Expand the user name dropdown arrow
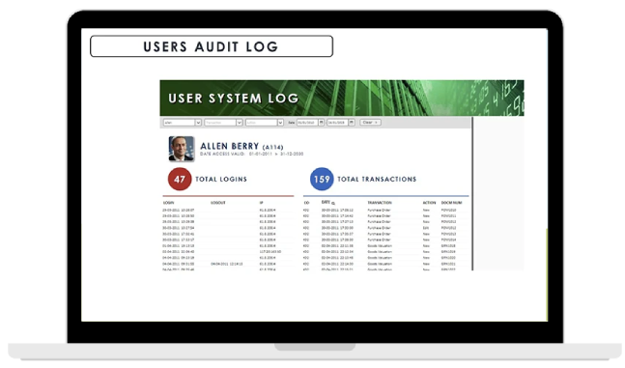The width and height of the screenshot is (625, 368). (198, 123)
